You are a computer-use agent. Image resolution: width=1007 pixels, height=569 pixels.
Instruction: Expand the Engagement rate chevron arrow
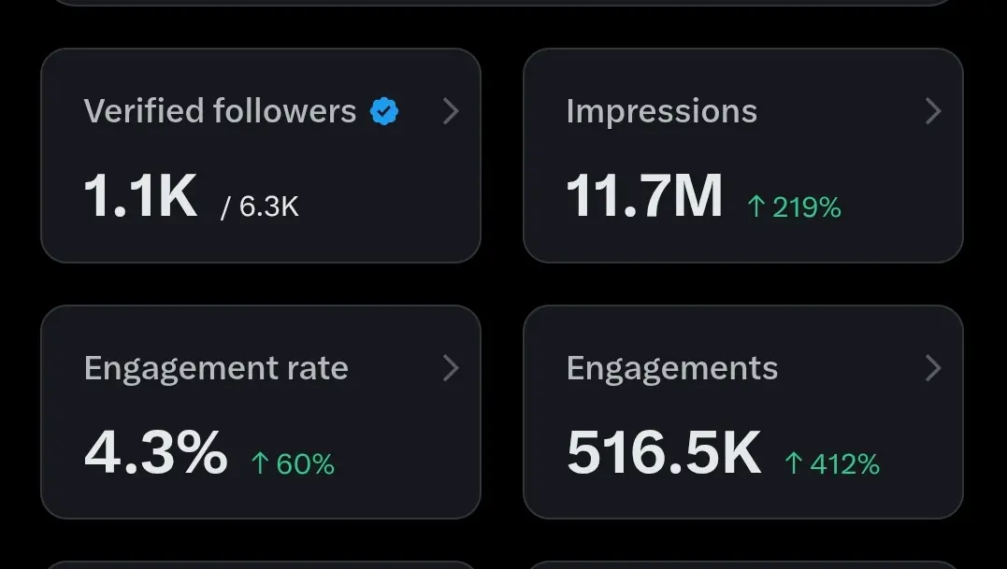[x=451, y=368]
